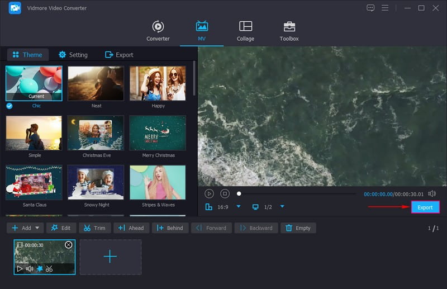Choose the Happy theme thumbnail
This screenshot has width=447, height=289.
(x=157, y=83)
